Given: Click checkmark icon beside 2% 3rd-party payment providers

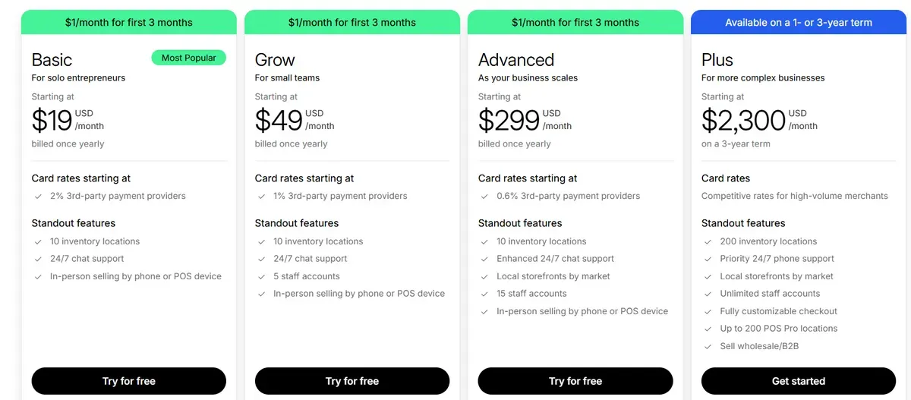Looking at the screenshot, I should point(38,196).
